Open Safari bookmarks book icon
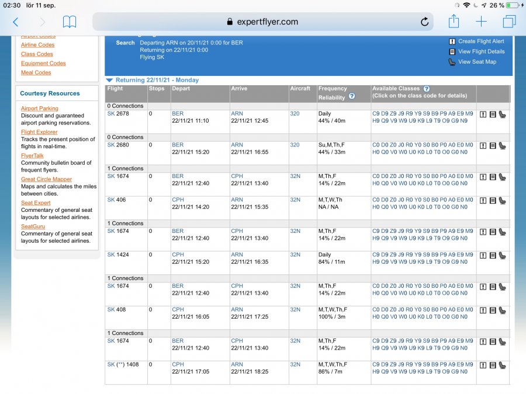This screenshot has width=526, height=394. [x=70, y=22]
